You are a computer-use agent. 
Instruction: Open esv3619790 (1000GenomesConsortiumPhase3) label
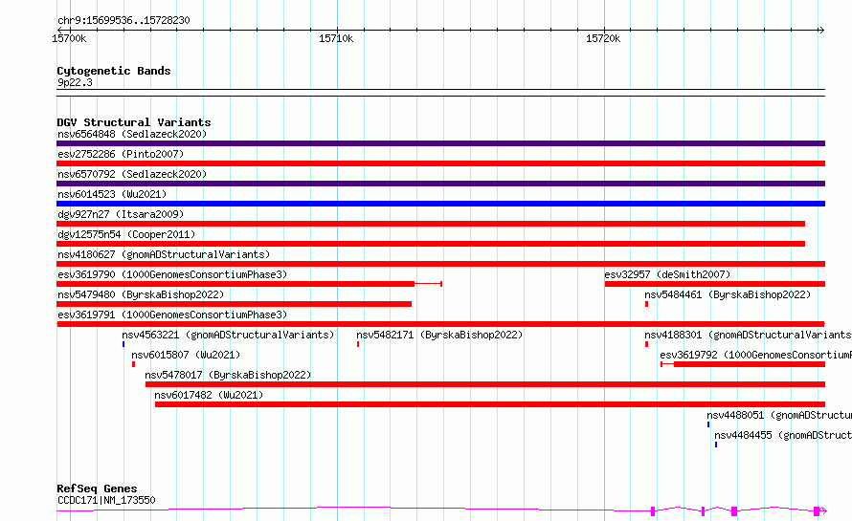click(172, 274)
